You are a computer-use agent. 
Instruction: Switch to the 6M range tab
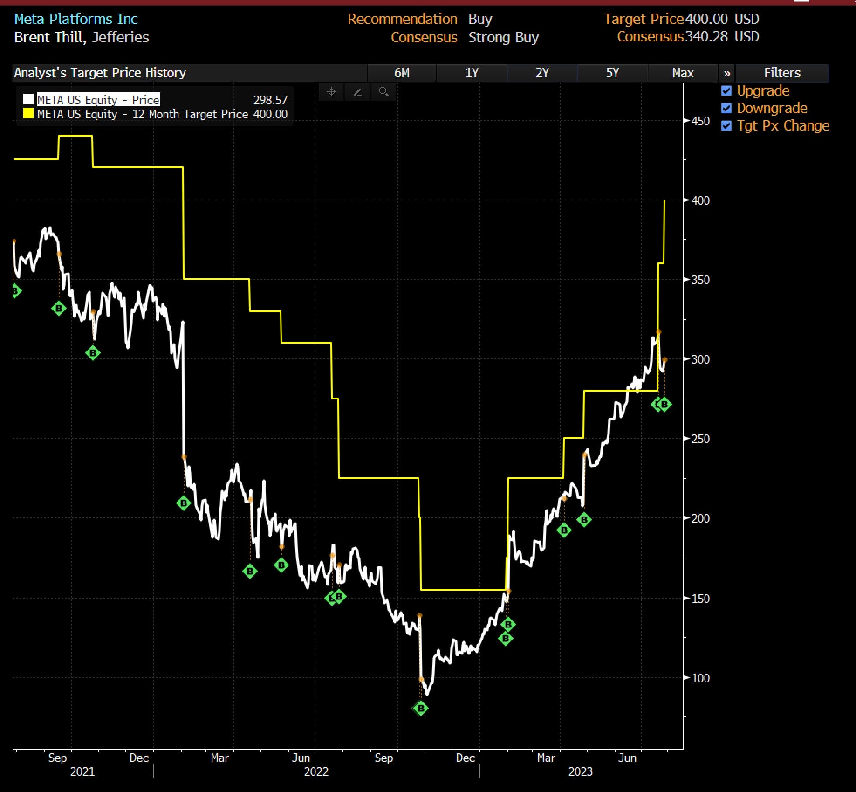tap(402, 73)
